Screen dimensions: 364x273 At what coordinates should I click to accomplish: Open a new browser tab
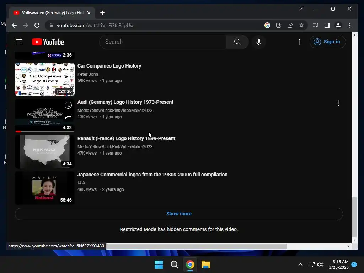[x=102, y=13]
